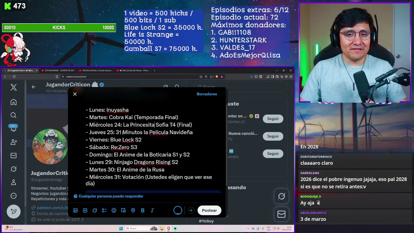
Task: Open Brave Shields lion icon
Action: coord(217,77)
